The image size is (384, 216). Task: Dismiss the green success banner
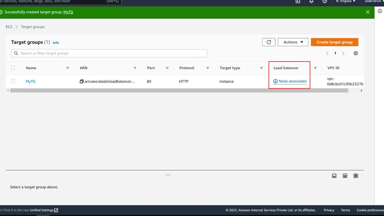coord(368,12)
